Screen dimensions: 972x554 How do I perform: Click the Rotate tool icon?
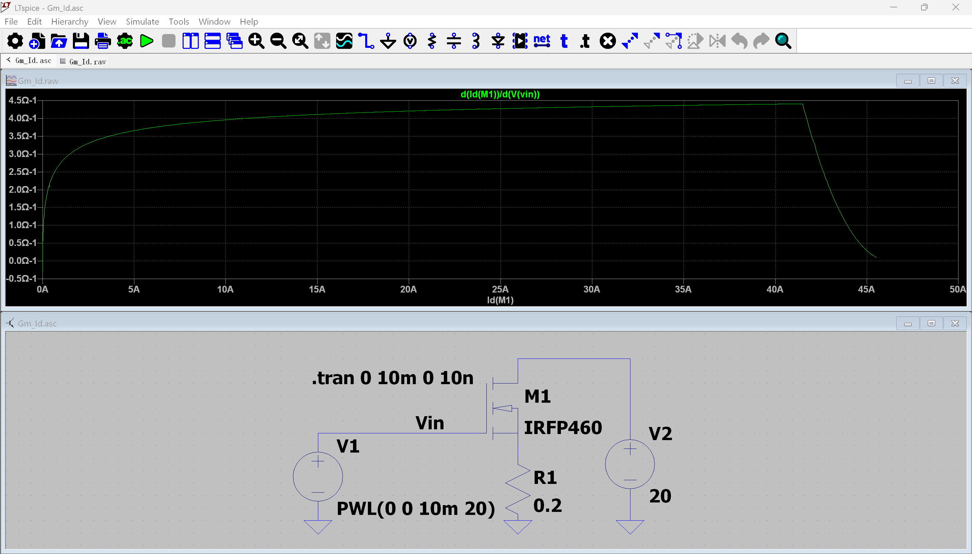695,41
